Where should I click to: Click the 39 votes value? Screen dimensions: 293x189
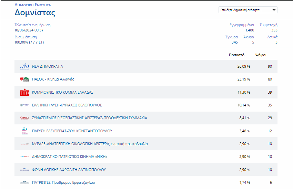click(270, 92)
